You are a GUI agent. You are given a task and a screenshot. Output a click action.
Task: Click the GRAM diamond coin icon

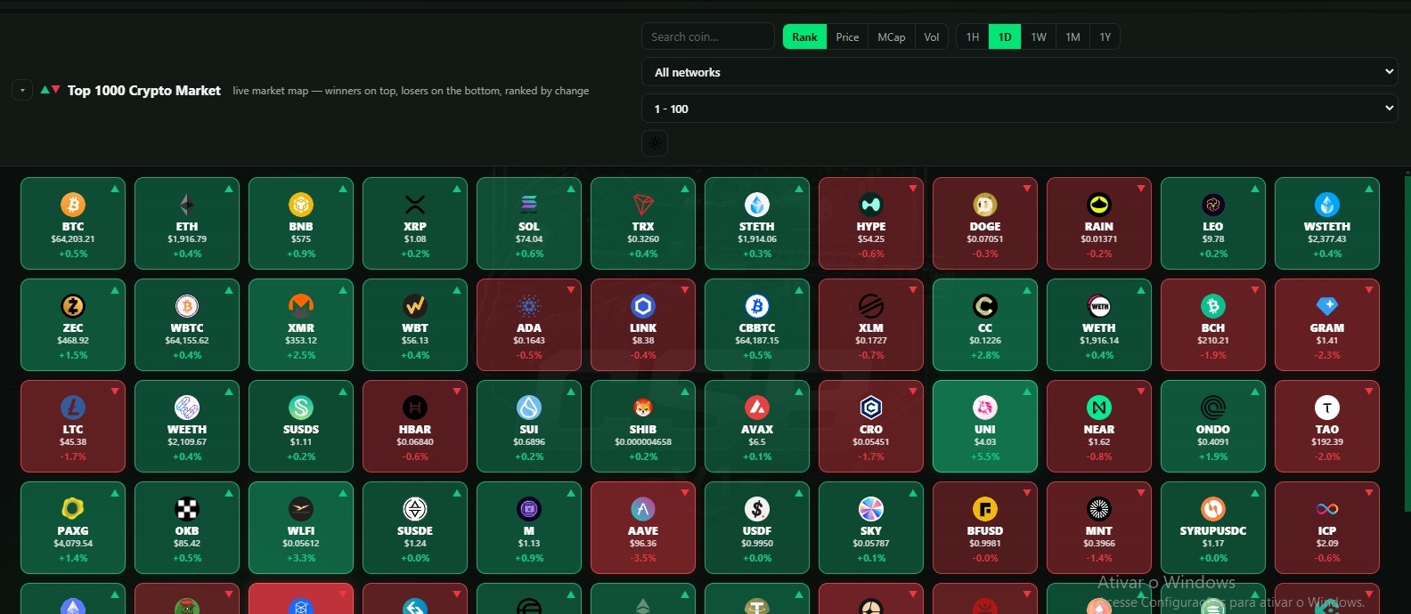[1327, 306]
